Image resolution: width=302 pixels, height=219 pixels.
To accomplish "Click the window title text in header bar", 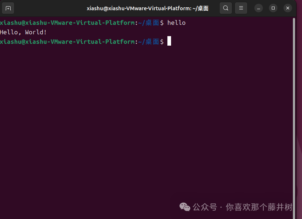I will pos(147,8).
